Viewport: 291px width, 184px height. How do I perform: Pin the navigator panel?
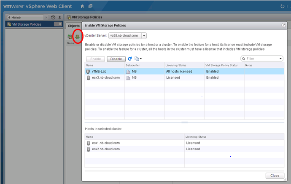pyautogui.click(x=59, y=17)
